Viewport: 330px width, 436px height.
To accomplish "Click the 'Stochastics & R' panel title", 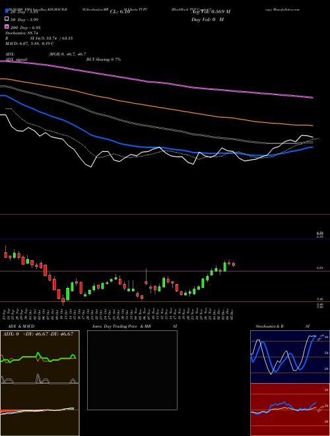I will (x=269, y=326).
